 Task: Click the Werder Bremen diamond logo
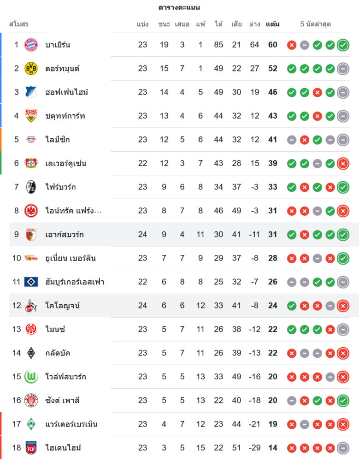31,424
